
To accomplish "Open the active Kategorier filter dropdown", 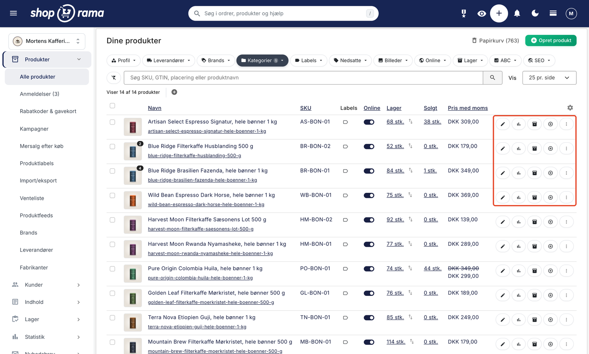I will pos(262,61).
